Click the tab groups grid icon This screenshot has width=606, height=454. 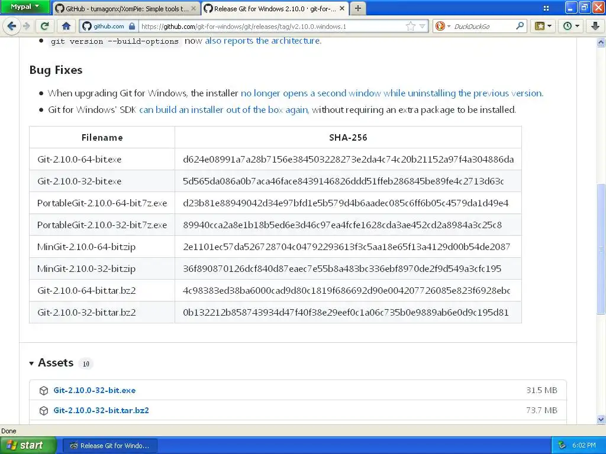coord(546,8)
